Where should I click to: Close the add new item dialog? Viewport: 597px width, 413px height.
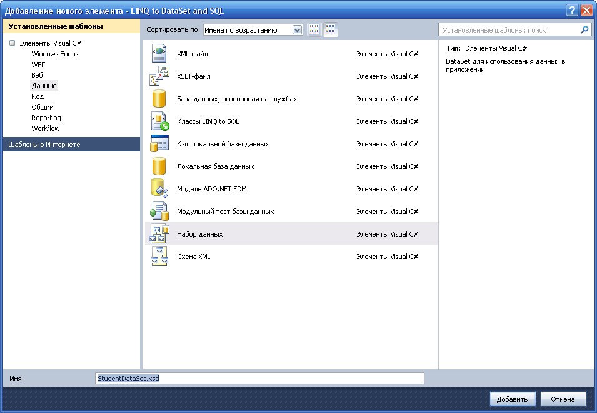click(586, 10)
